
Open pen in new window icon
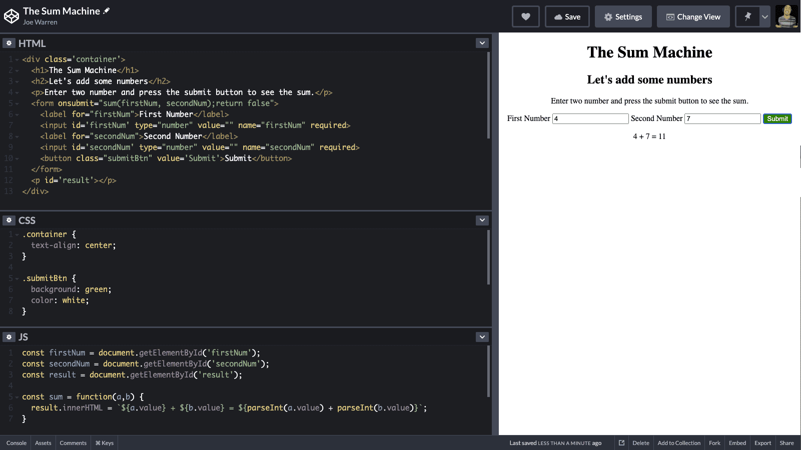tap(621, 443)
